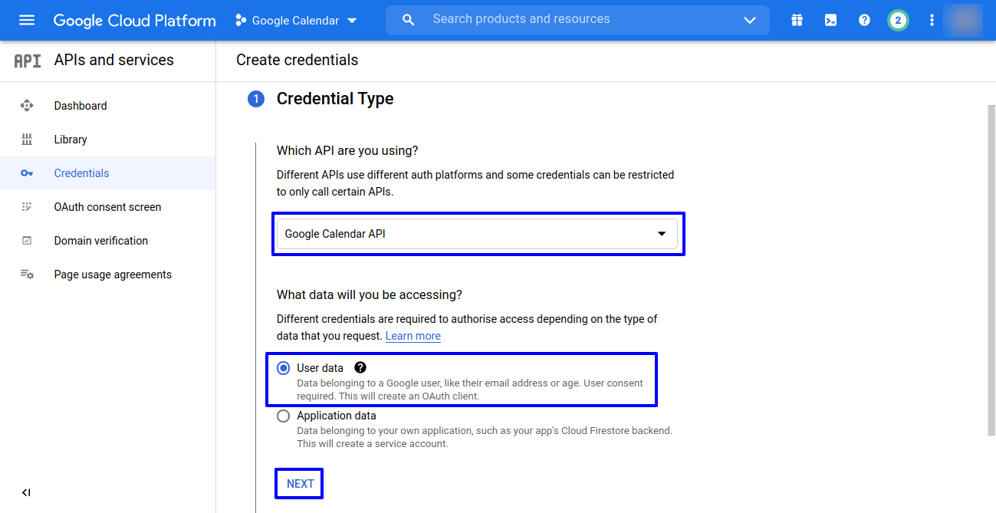Click the gift icon in header

[797, 20]
